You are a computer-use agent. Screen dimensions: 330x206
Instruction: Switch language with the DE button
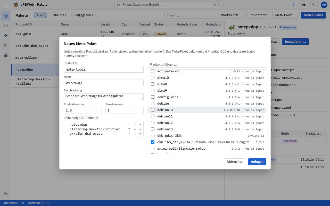(304, 5)
